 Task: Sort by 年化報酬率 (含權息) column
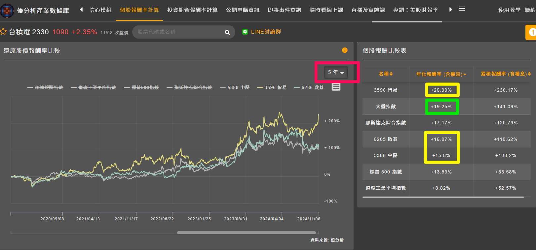(x=441, y=74)
